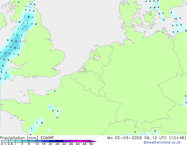Click the 'ECMWF' model label
This screenshot has width=187, height=145.
click(47, 138)
